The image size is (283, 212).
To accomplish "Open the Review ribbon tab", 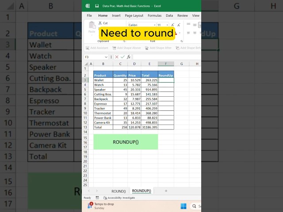I will pos(183,15).
